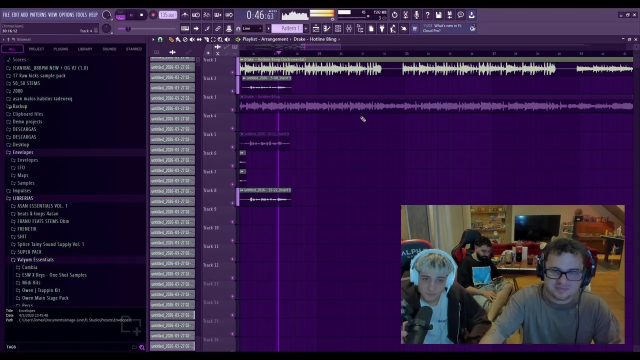Open the FILE menu
Viewport: 640px width, 360px height.
[6, 15]
